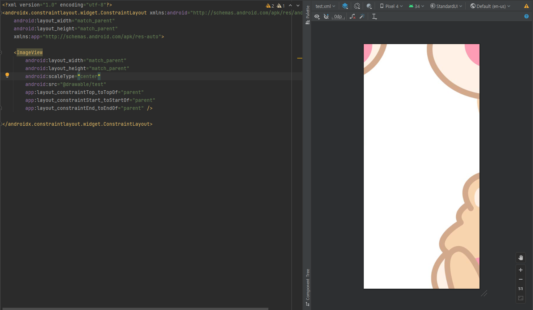The height and width of the screenshot is (310, 533).
Task: Zoom out with the minus button
Action: click(521, 279)
